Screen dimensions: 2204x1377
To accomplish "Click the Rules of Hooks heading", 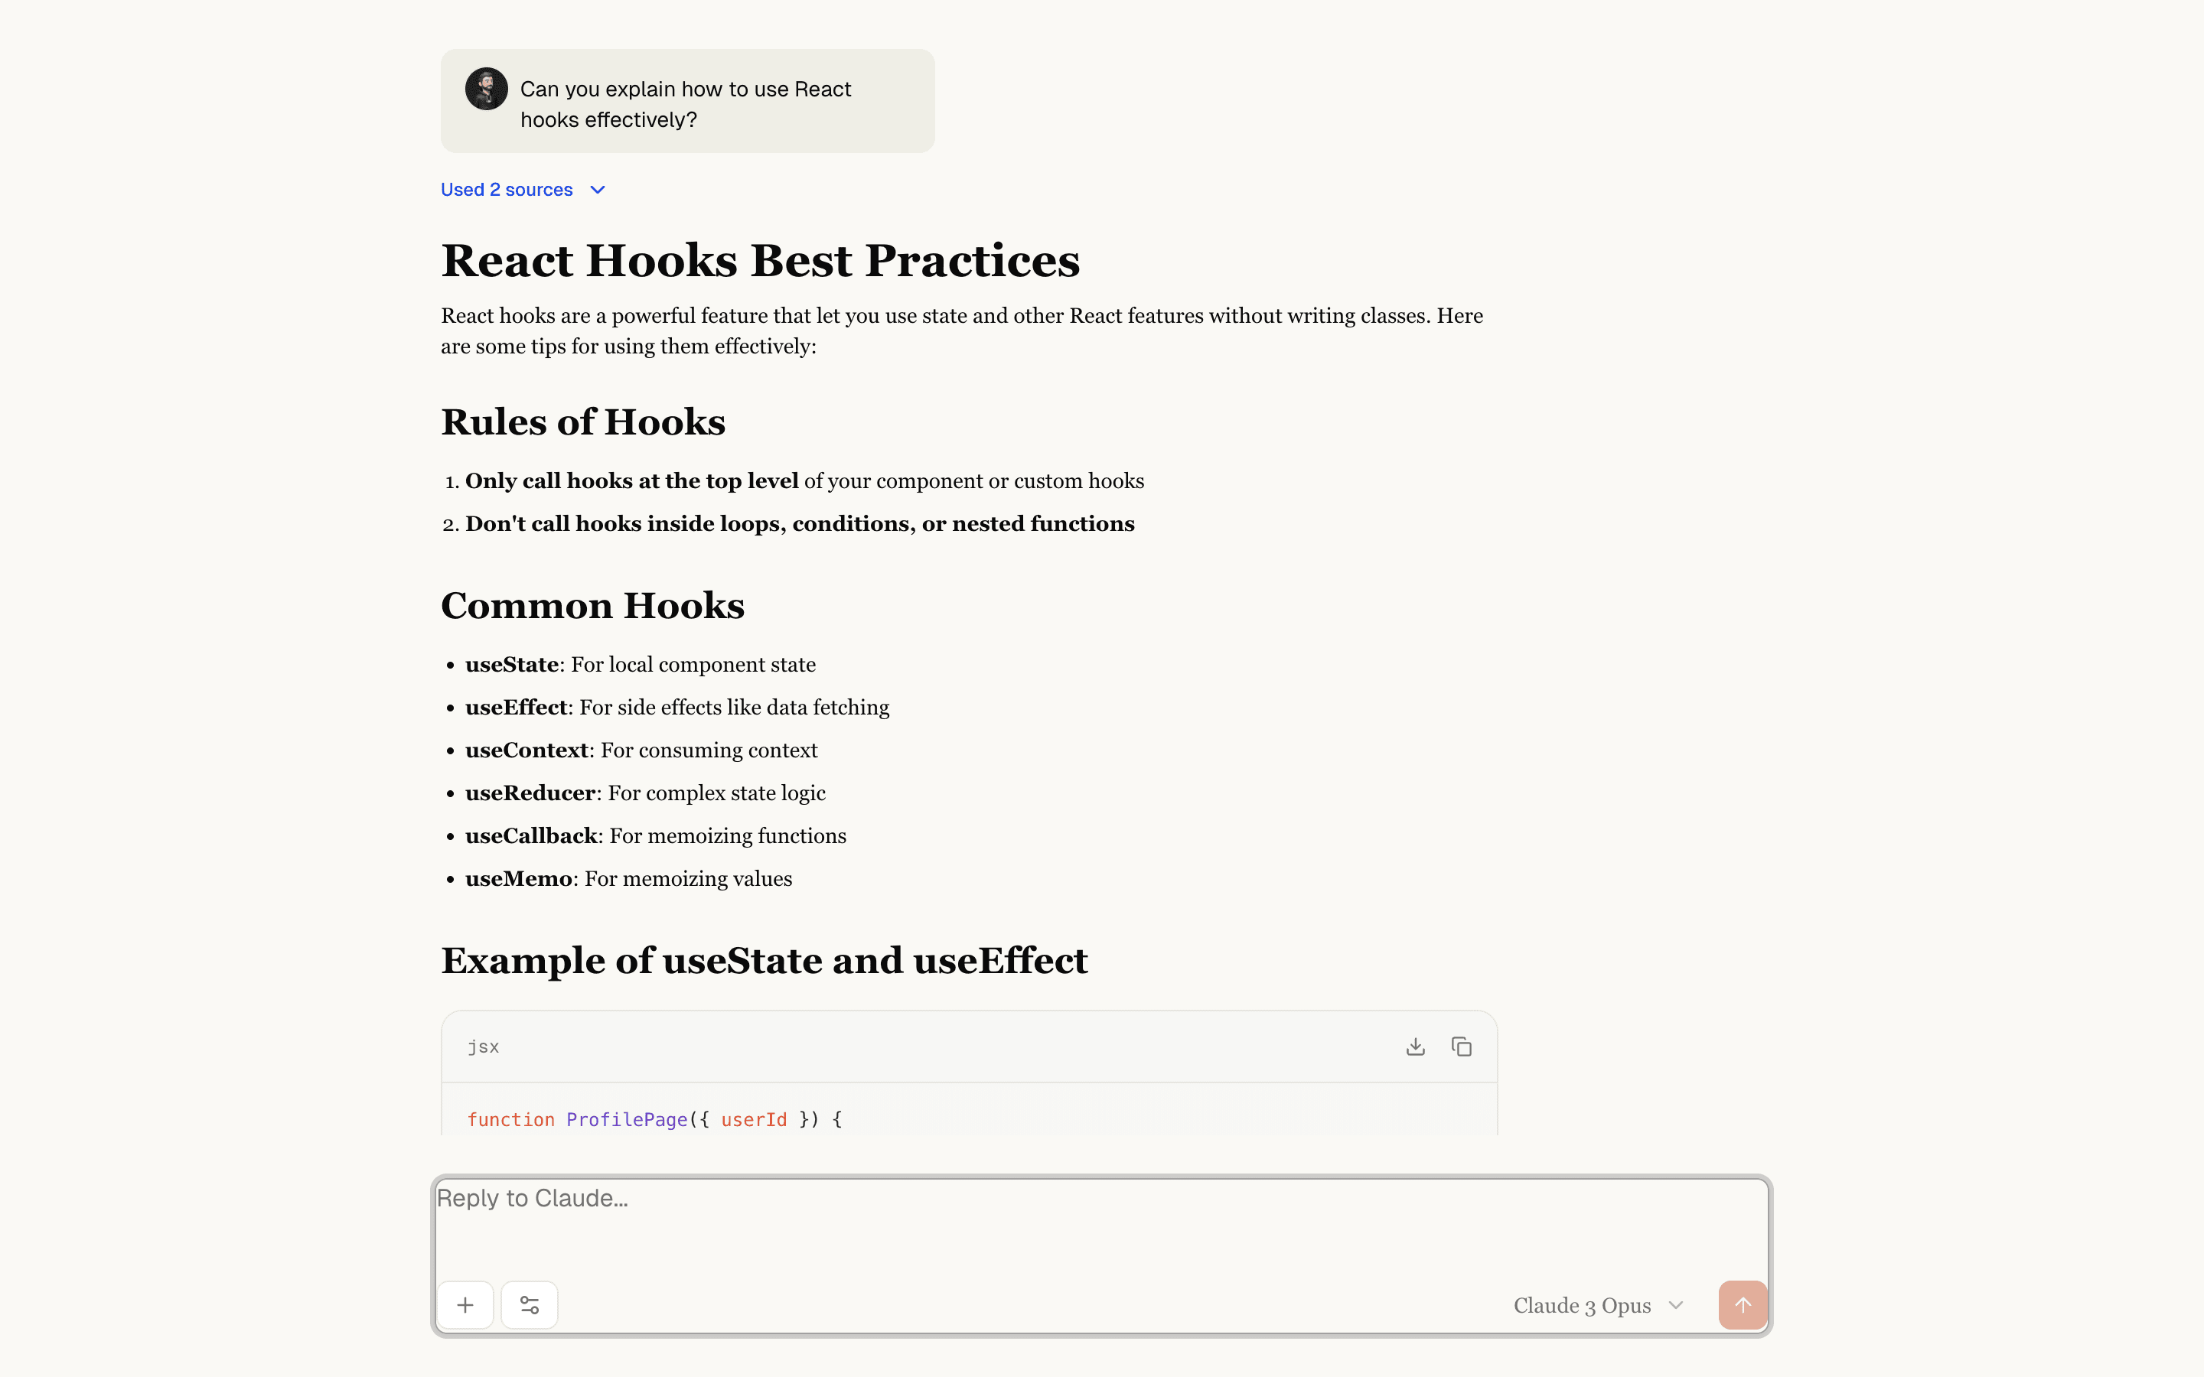I will [583, 422].
